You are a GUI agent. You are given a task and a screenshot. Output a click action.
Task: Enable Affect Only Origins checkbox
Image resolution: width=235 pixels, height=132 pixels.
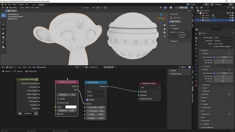click(179, 32)
